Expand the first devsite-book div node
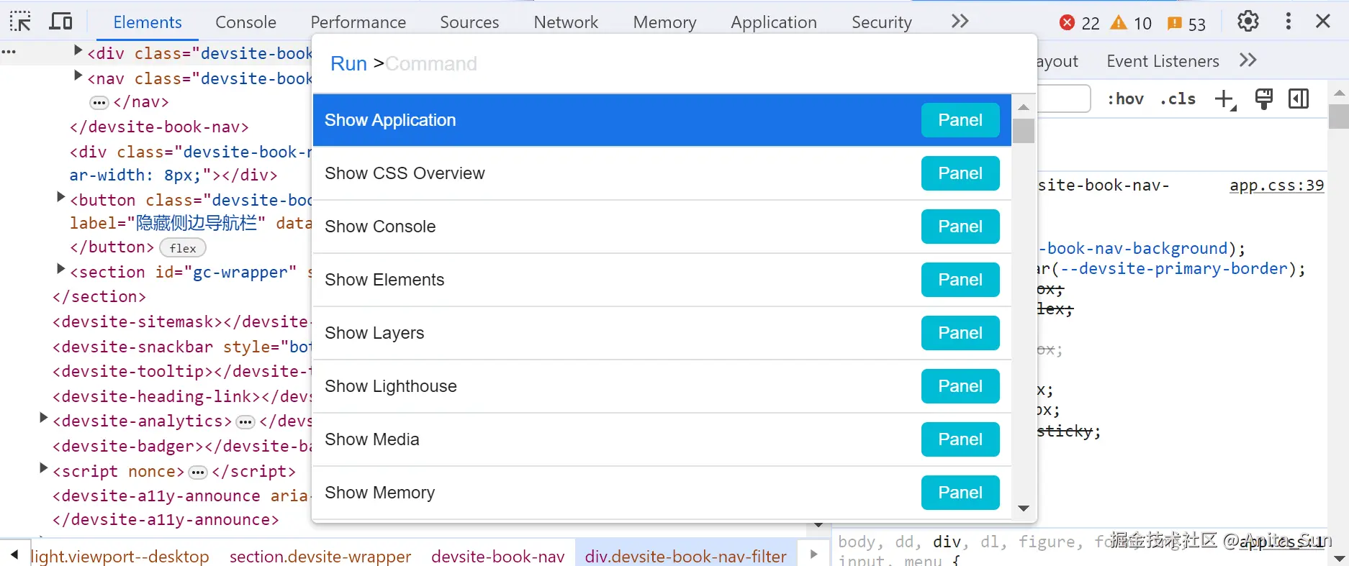This screenshot has width=1349, height=566. pyautogui.click(x=78, y=50)
